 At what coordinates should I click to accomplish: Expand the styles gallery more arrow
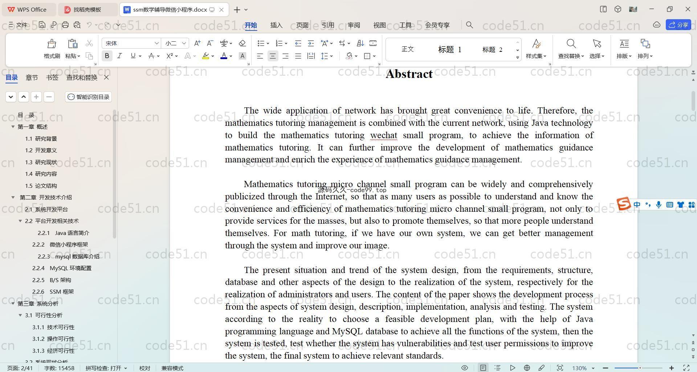point(517,58)
